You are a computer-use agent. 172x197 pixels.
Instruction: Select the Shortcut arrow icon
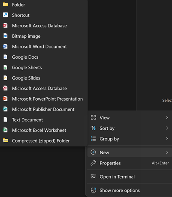6,15
